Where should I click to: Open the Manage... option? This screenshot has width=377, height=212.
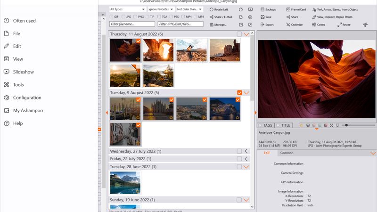click(218, 24)
